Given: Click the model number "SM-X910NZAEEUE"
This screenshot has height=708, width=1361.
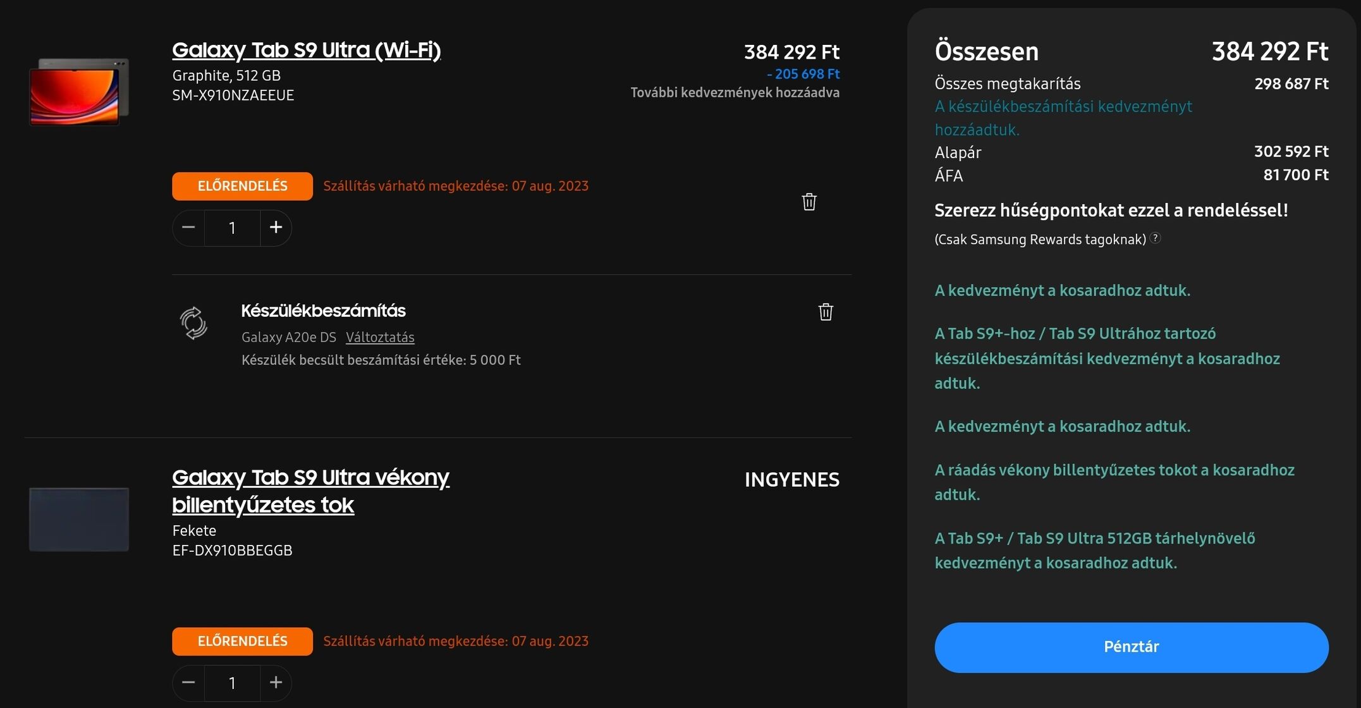Looking at the screenshot, I should 233,95.
